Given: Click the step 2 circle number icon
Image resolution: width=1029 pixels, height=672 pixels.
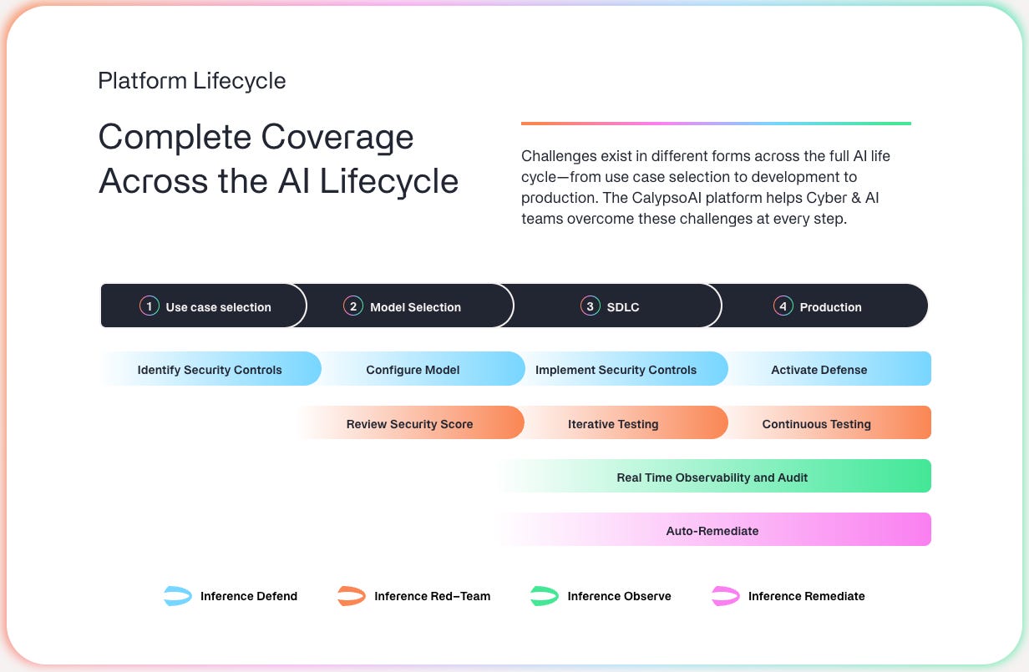Looking at the screenshot, I should tap(353, 306).
